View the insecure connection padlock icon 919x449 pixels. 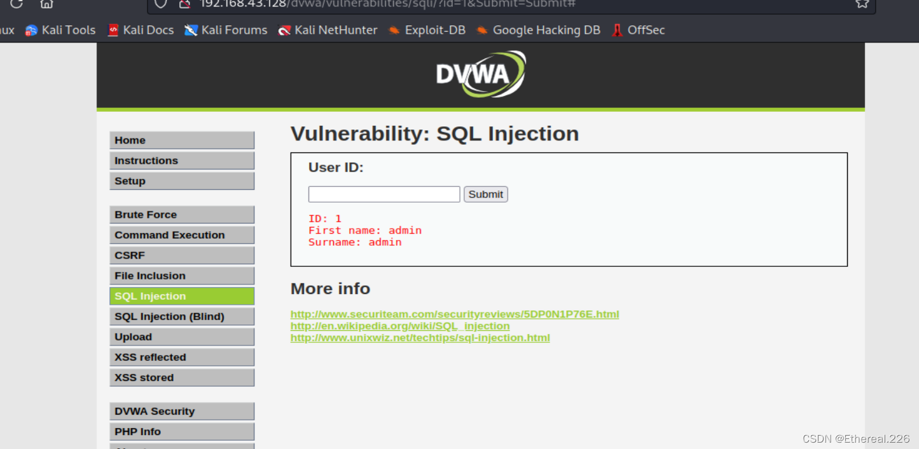(x=184, y=3)
